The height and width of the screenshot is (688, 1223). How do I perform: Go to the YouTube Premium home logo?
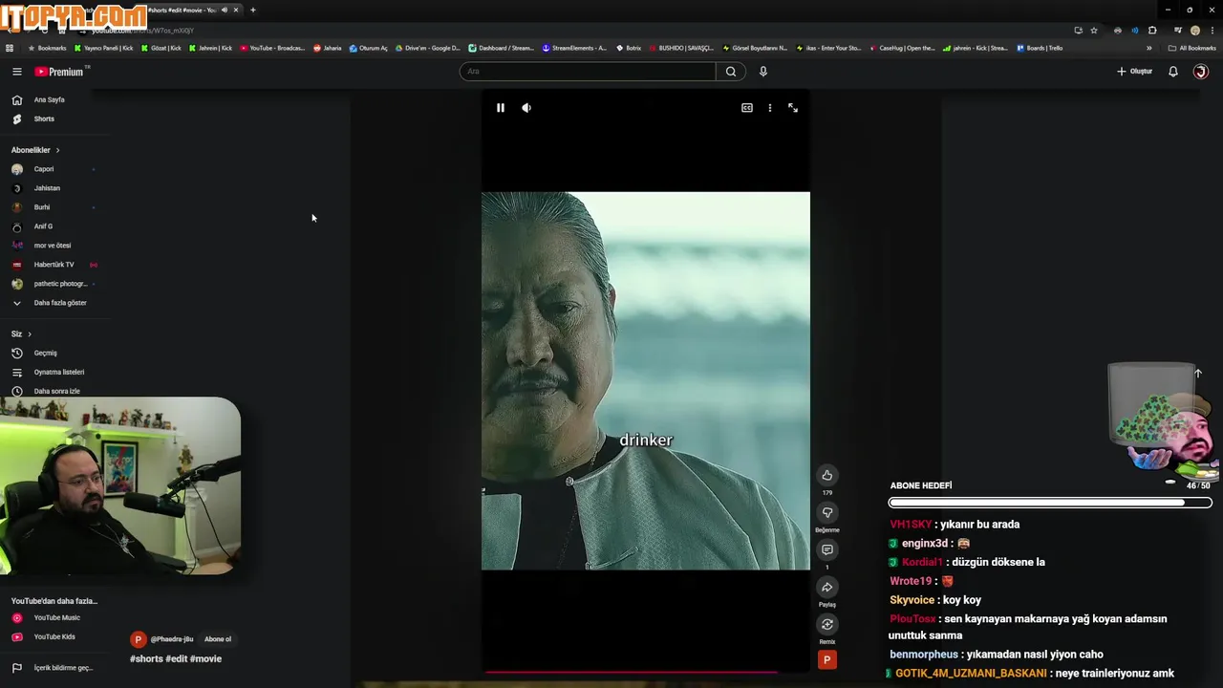pos(61,72)
